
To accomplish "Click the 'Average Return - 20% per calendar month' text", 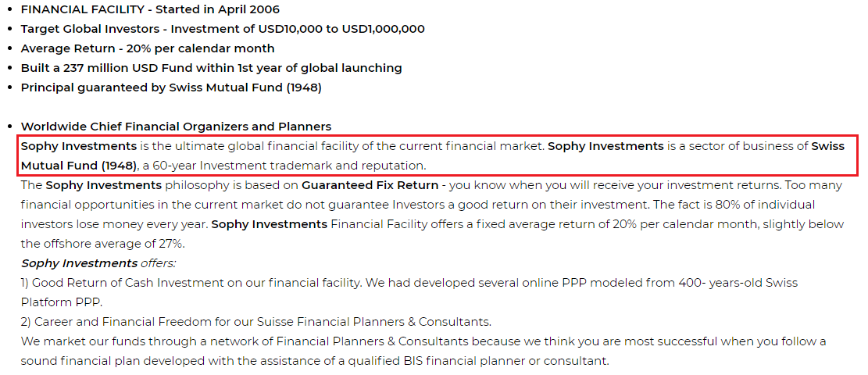I will click(x=148, y=48).
